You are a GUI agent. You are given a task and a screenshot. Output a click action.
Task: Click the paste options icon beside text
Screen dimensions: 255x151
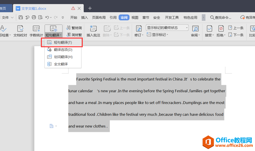[x=52, y=126]
